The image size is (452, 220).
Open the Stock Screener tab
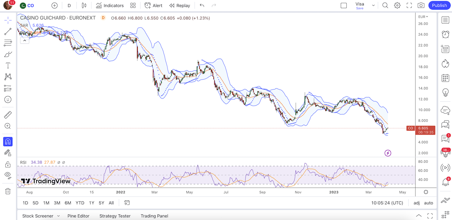tap(38, 216)
